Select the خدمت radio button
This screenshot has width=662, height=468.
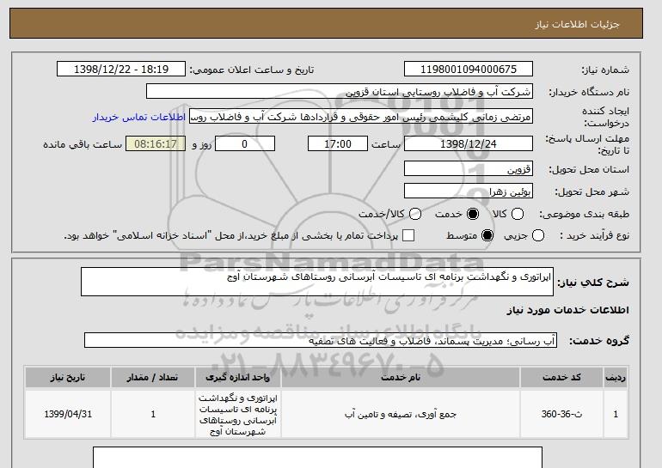point(473,214)
